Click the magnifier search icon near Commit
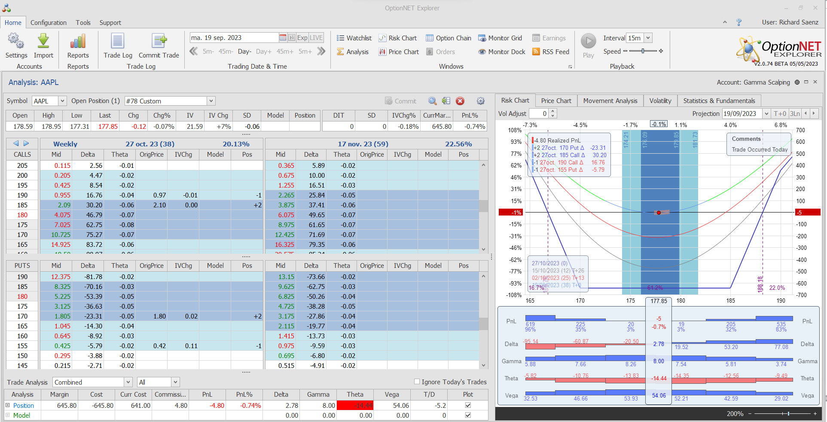 (x=433, y=101)
